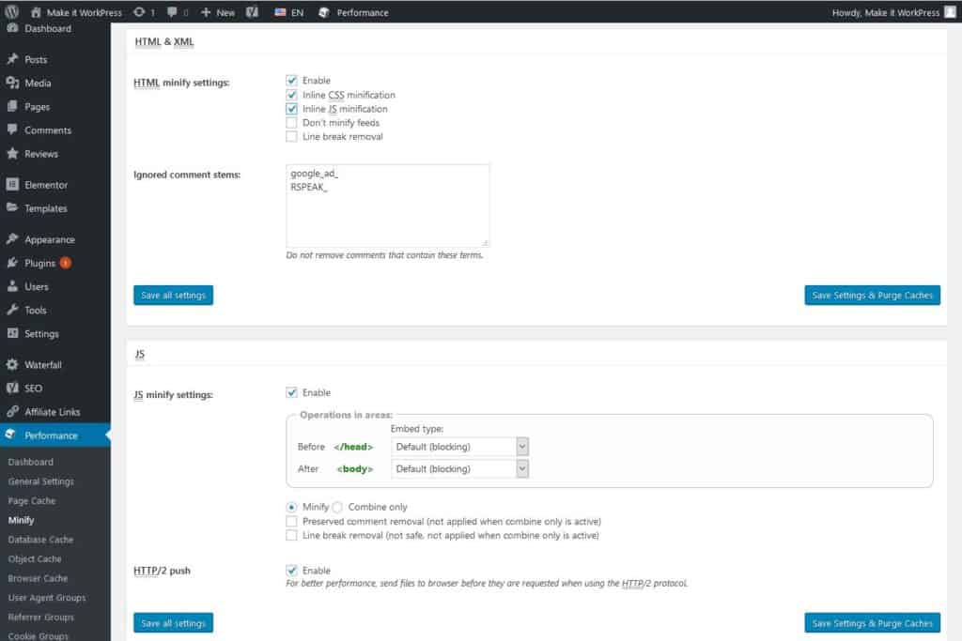Viewport: 962px width, 641px height.
Task: Select the Minify radio button
Action: pyautogui.click(x=291, y=508)
